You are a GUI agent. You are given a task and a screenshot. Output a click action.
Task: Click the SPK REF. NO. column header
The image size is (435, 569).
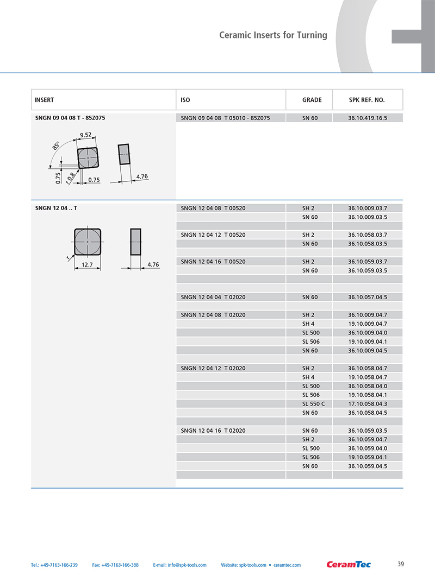[366, 100]
